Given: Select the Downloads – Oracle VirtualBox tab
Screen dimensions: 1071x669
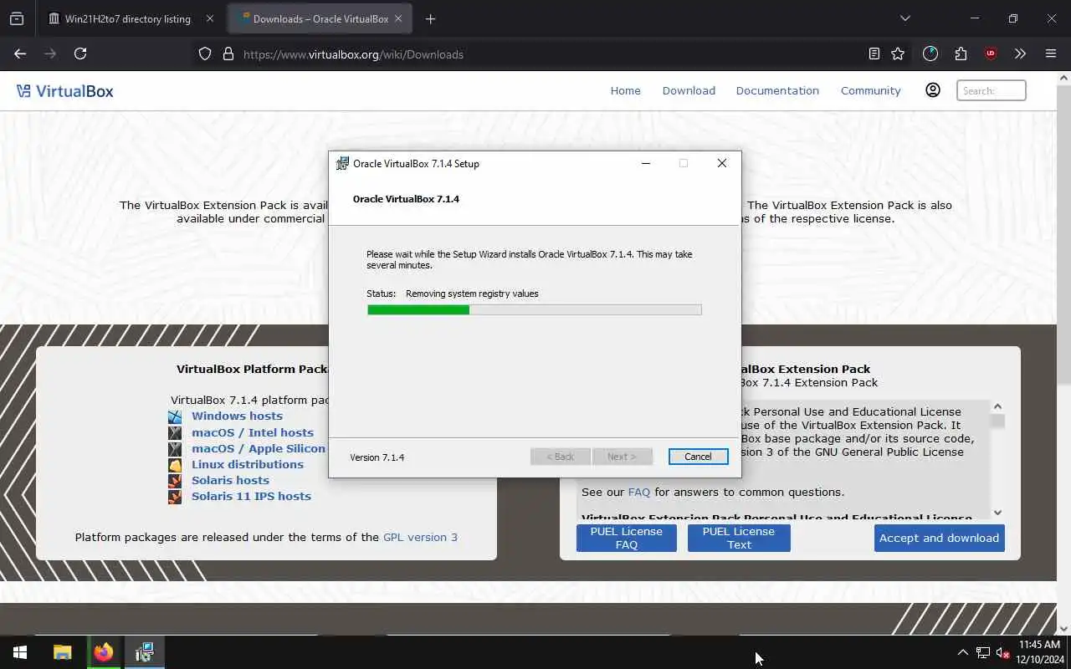Looking at the screenshot, I should click(320, 18).
